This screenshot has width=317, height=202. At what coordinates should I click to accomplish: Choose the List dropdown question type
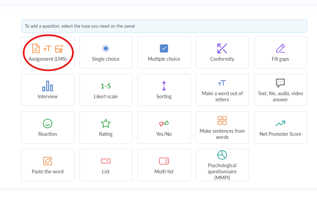click(106, 165)
